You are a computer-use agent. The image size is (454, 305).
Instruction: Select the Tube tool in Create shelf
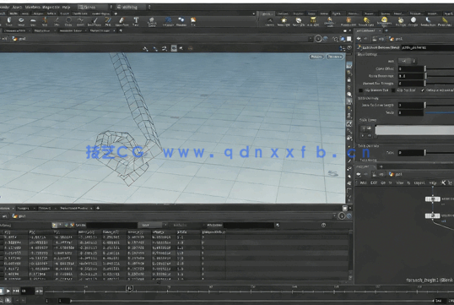pos(9,21)
